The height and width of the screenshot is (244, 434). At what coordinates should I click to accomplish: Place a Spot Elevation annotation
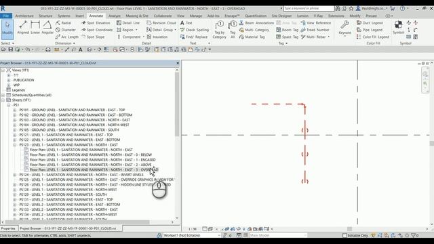click(x=96, y=22)
